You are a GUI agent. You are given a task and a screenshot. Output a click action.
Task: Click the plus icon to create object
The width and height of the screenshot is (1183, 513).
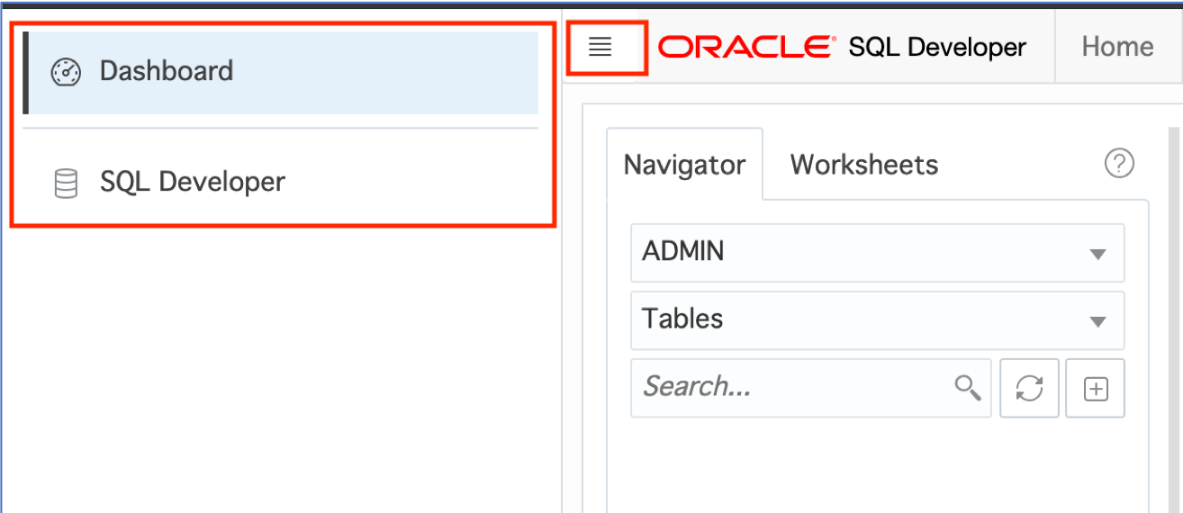click(x=1095, y=388)
